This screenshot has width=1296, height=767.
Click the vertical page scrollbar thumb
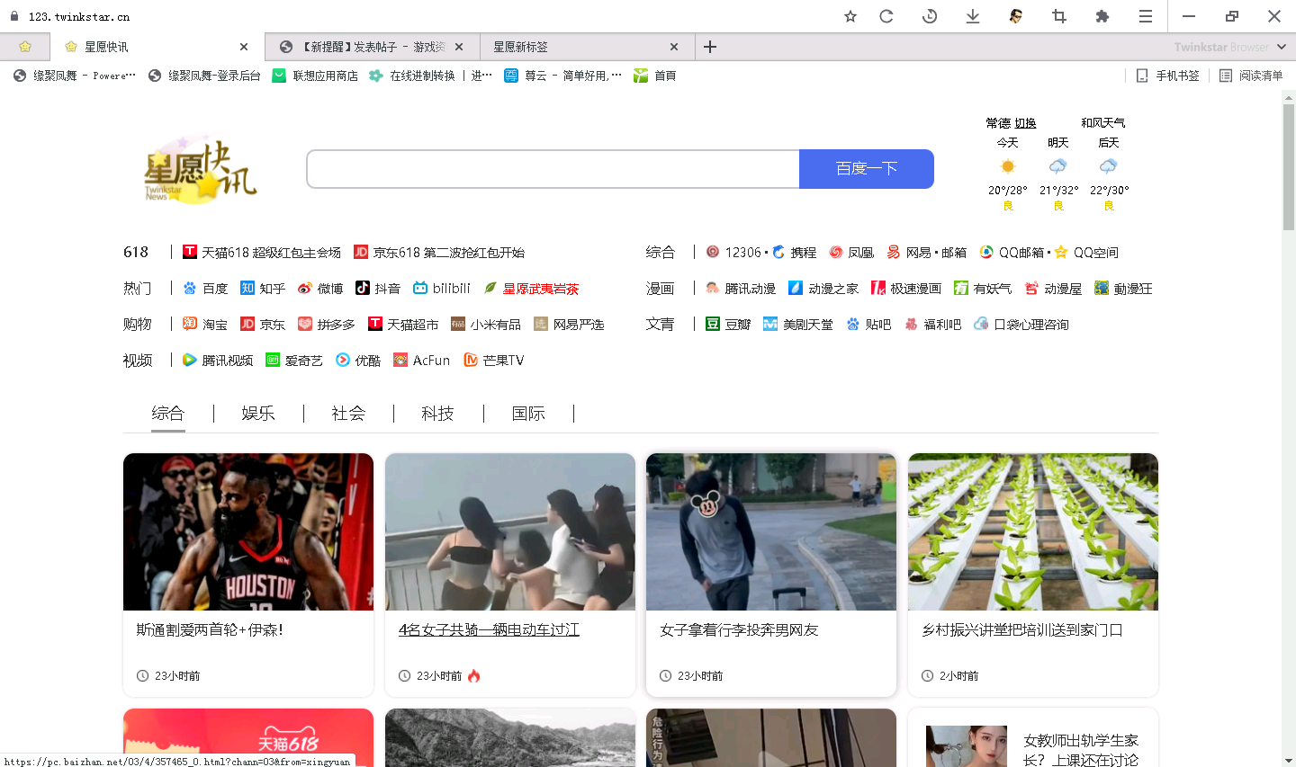click(1288, 166)
